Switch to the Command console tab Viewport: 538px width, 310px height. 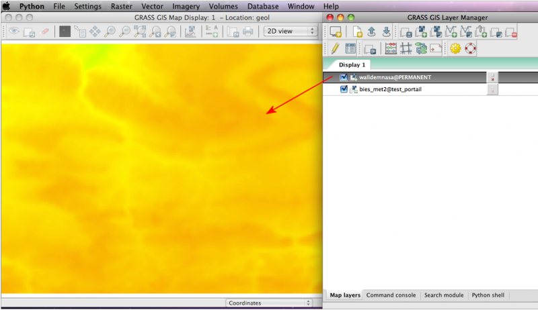tap(391, 295)
